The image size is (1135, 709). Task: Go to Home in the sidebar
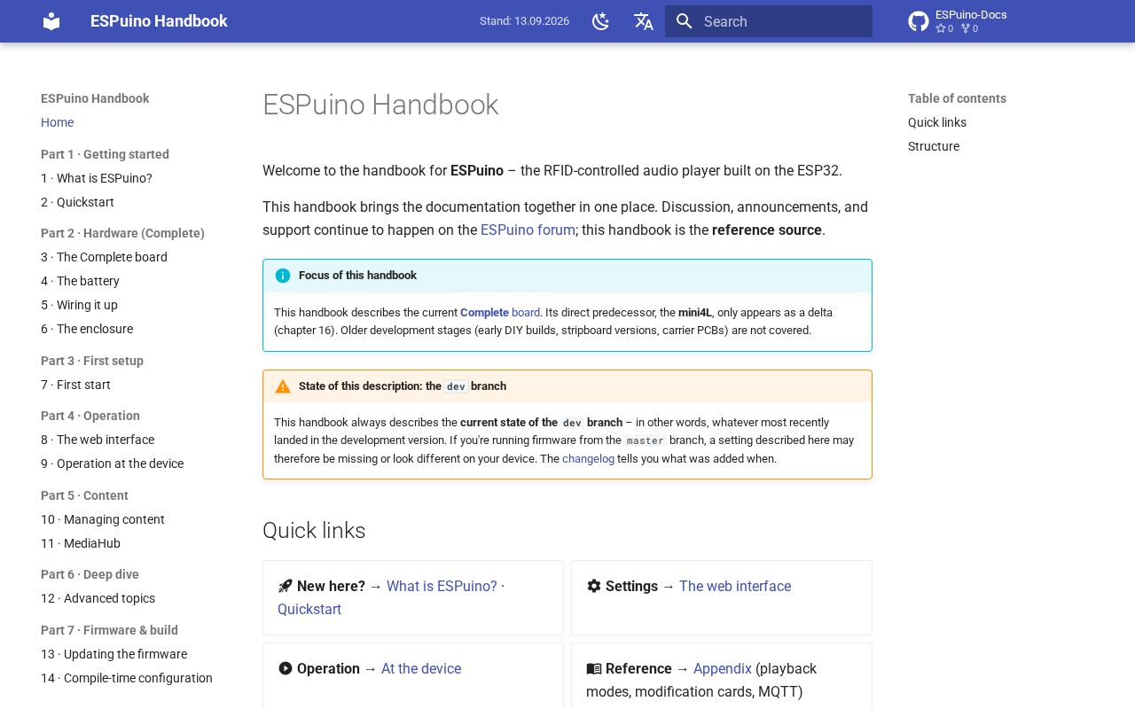(x=57, y=122)
